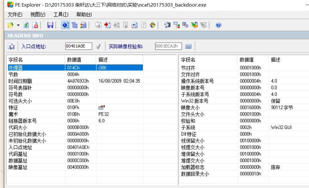Click the 特征 characteristics edit icon
This screenshot has width=309, height=188.
point(101,108)
